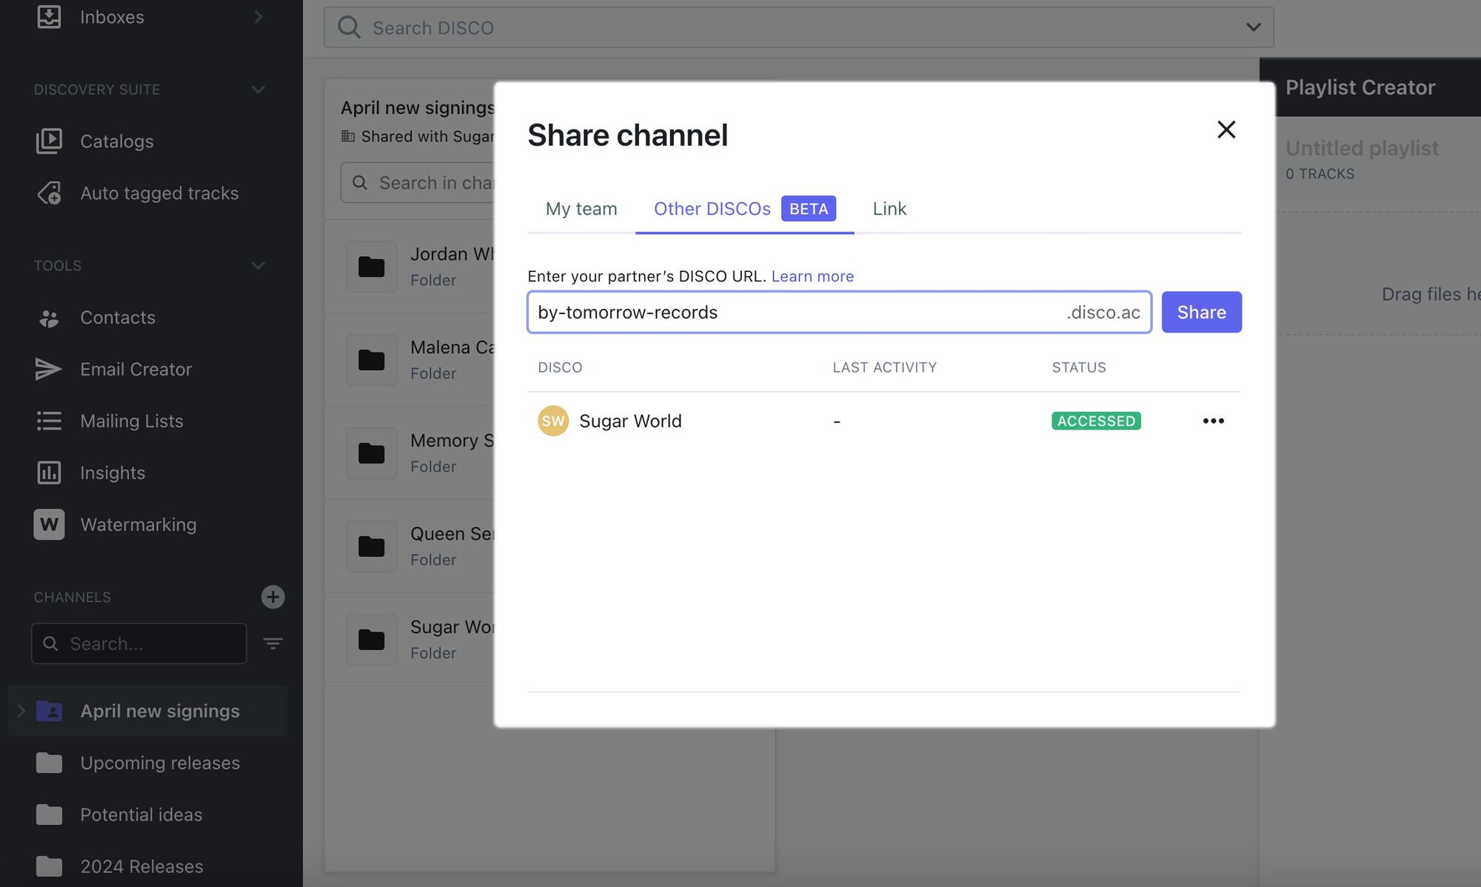
Task: Open the Queen folder thumbnail icon
Action: (371, 546)
